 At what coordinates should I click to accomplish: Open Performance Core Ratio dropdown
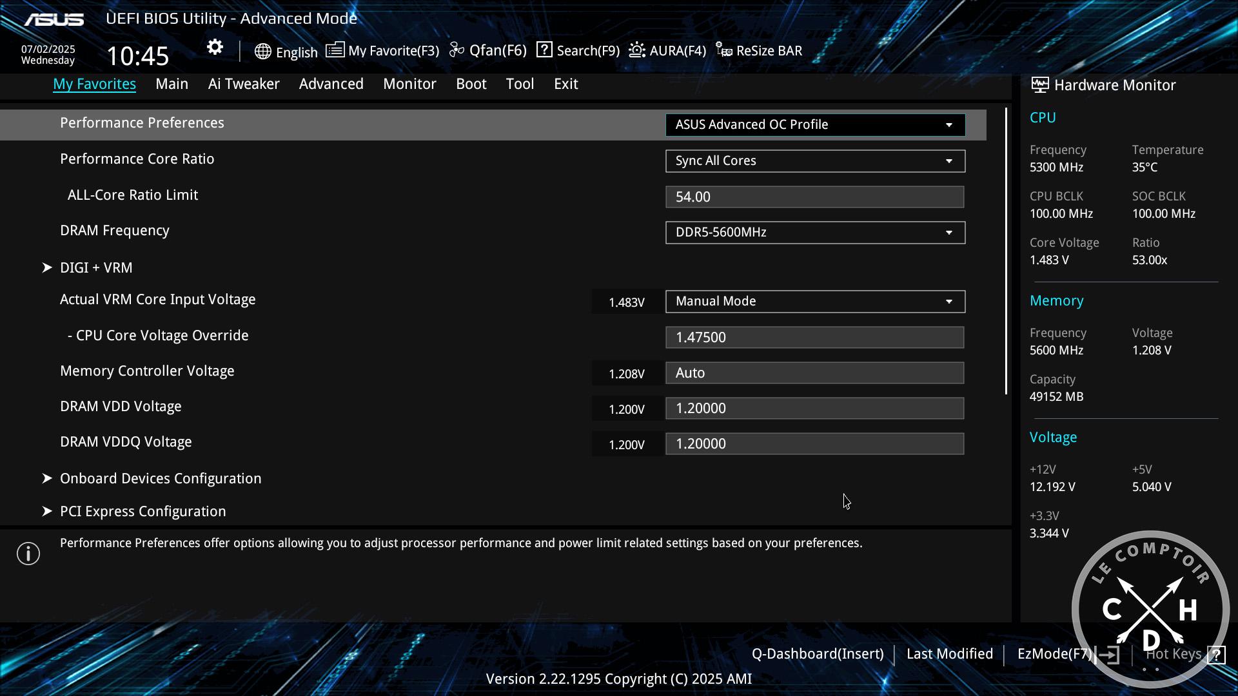click(x=815, y=160)
